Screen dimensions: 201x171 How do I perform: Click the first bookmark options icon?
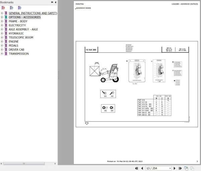3,8
